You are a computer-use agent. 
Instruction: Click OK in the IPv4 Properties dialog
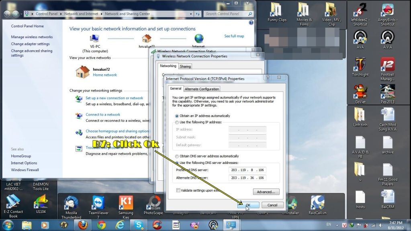(248, 205)
